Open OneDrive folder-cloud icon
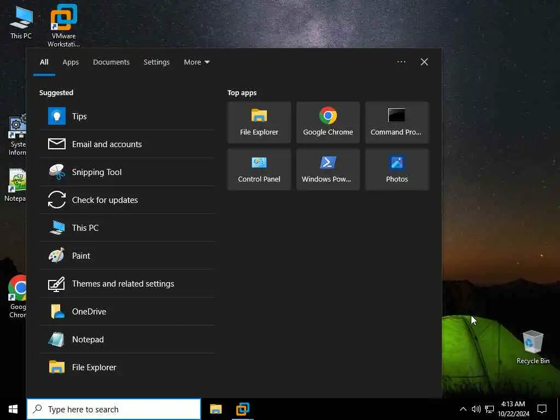 pyautogui.click(x=57, y=311)
